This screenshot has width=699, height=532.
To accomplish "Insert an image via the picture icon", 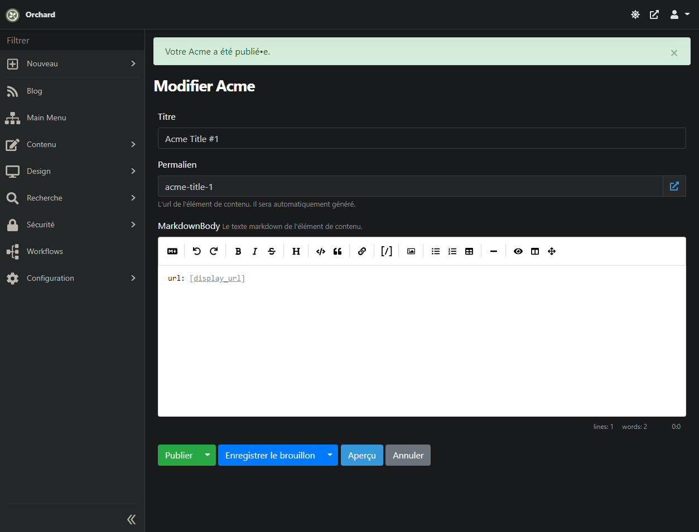I will (x=411, y=251).
